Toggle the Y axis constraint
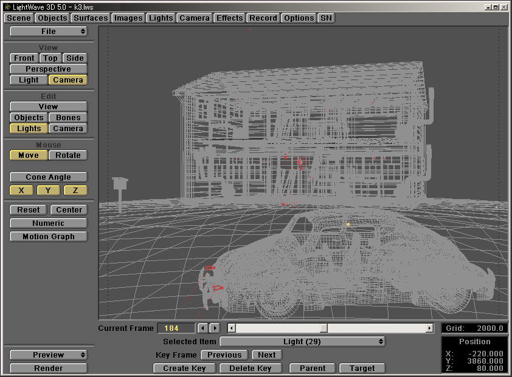 [x=48, y=191]
